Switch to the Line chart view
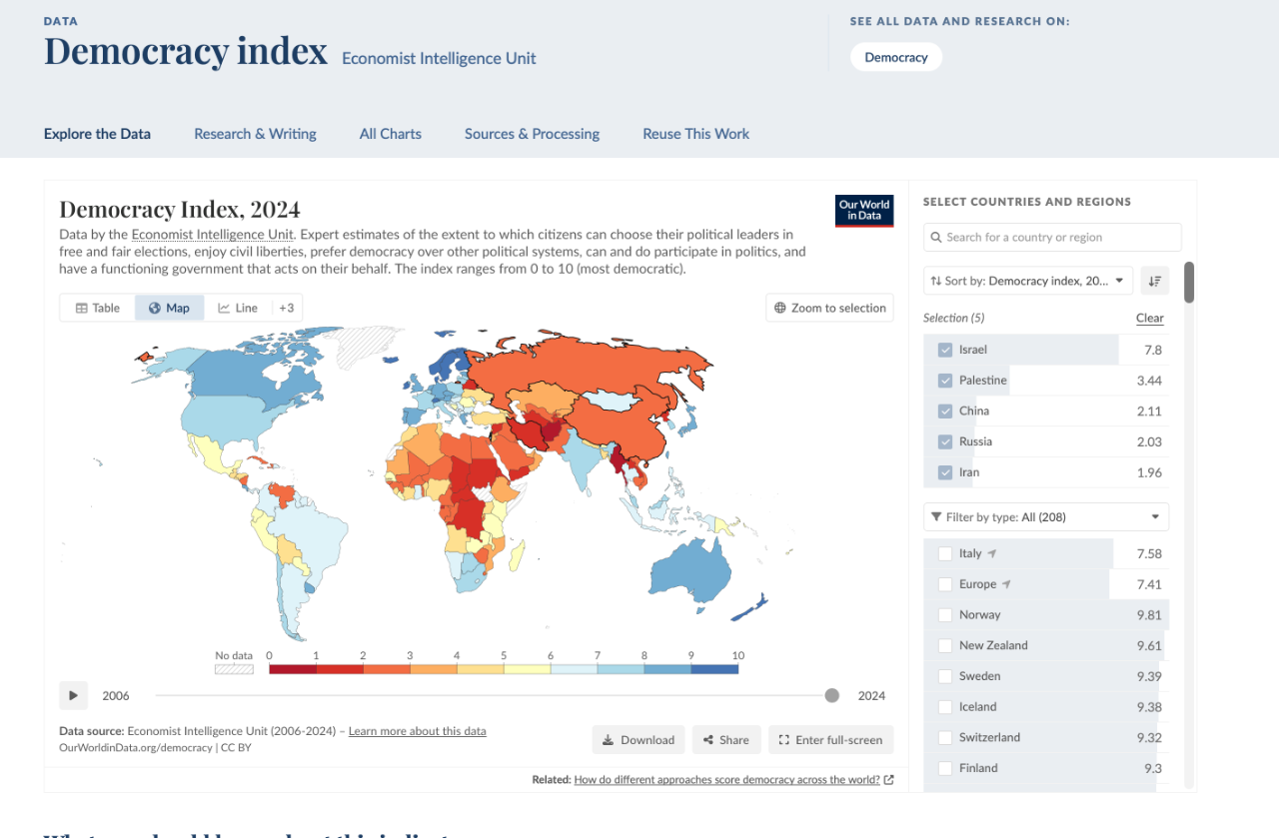 [x=238, y=308]
